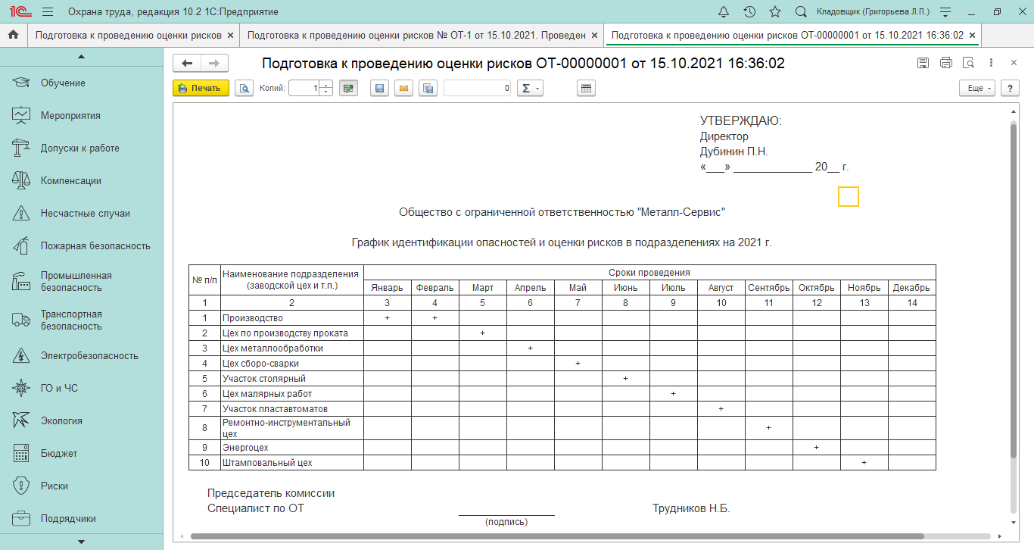Open Допуски к работе section
Viewport: 1034px width, 550px height.
click(x=81, y=148)
